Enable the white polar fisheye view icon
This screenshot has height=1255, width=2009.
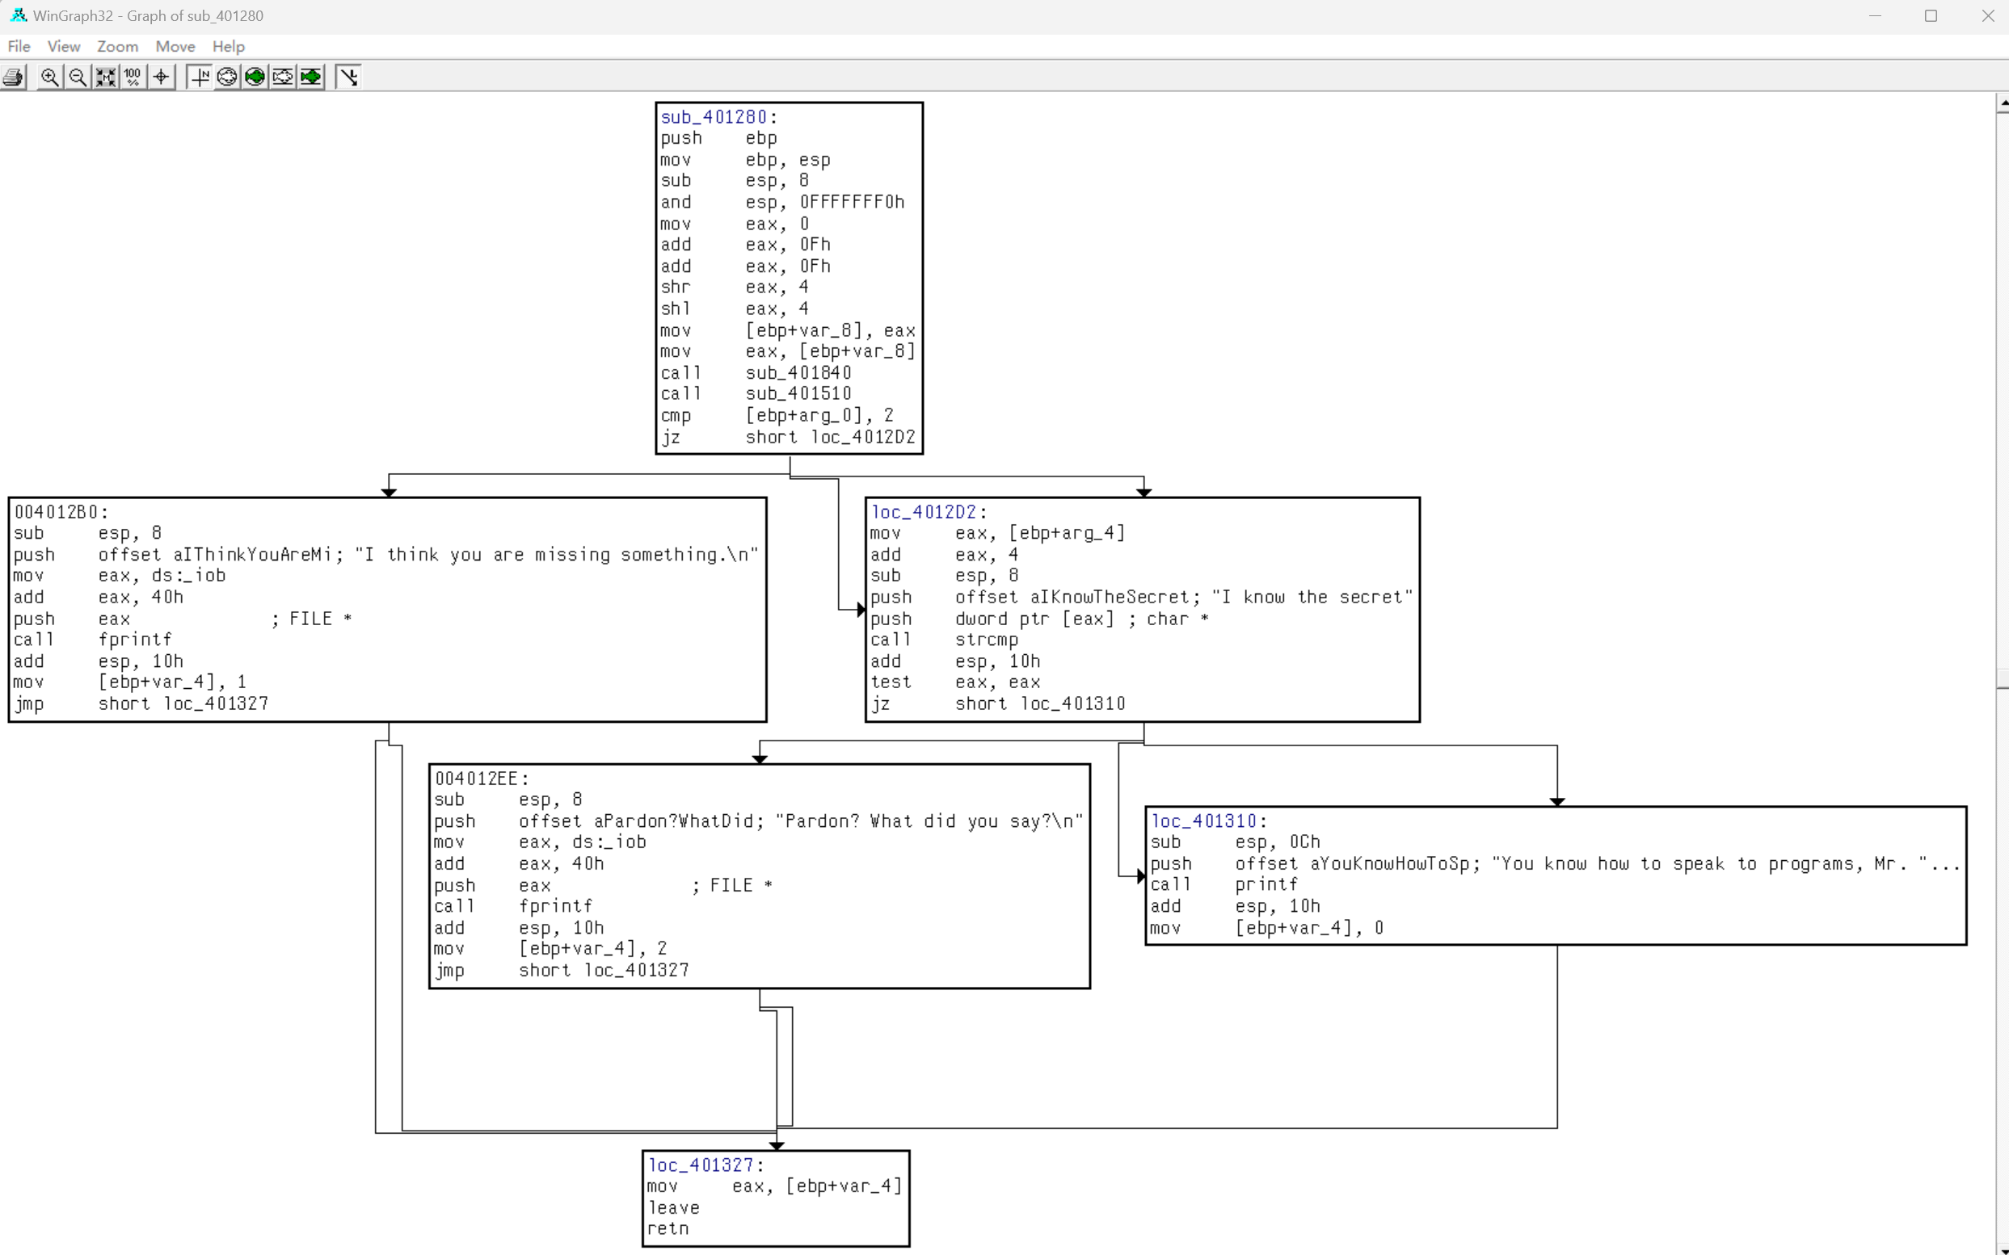pos(227,78)
